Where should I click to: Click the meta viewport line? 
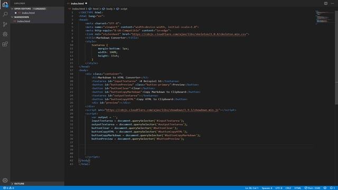142,27
